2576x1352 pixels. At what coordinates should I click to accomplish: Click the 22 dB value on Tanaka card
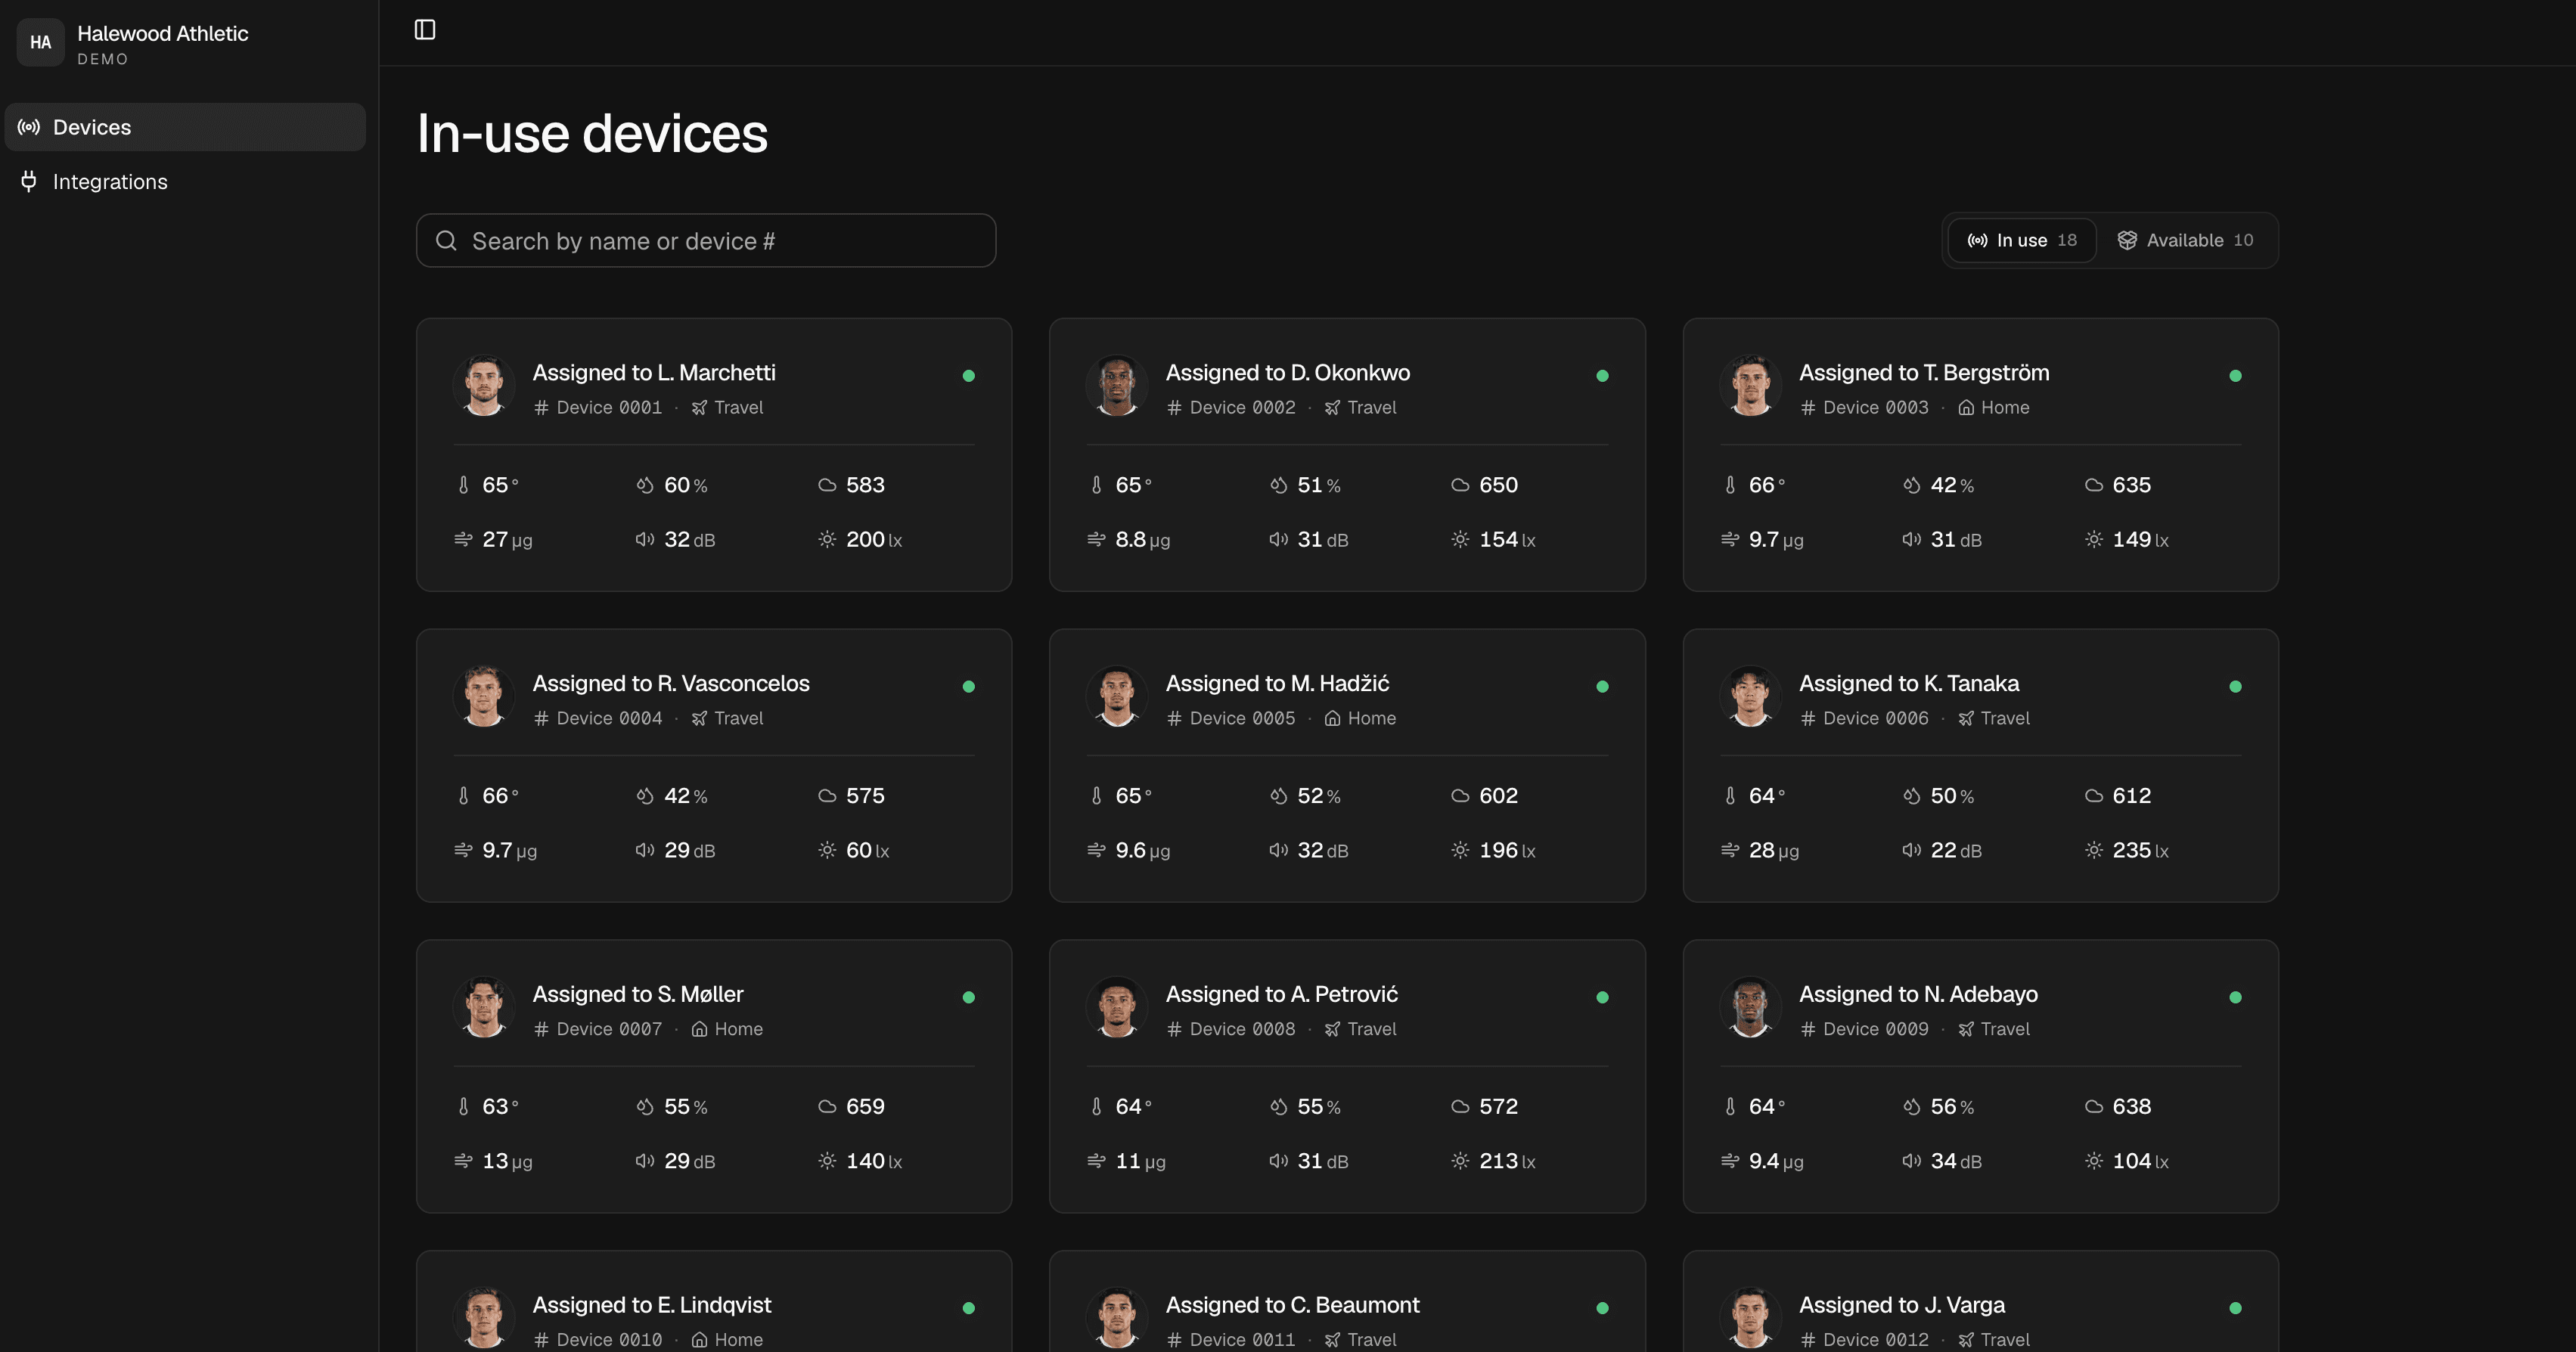(1955, 851)
